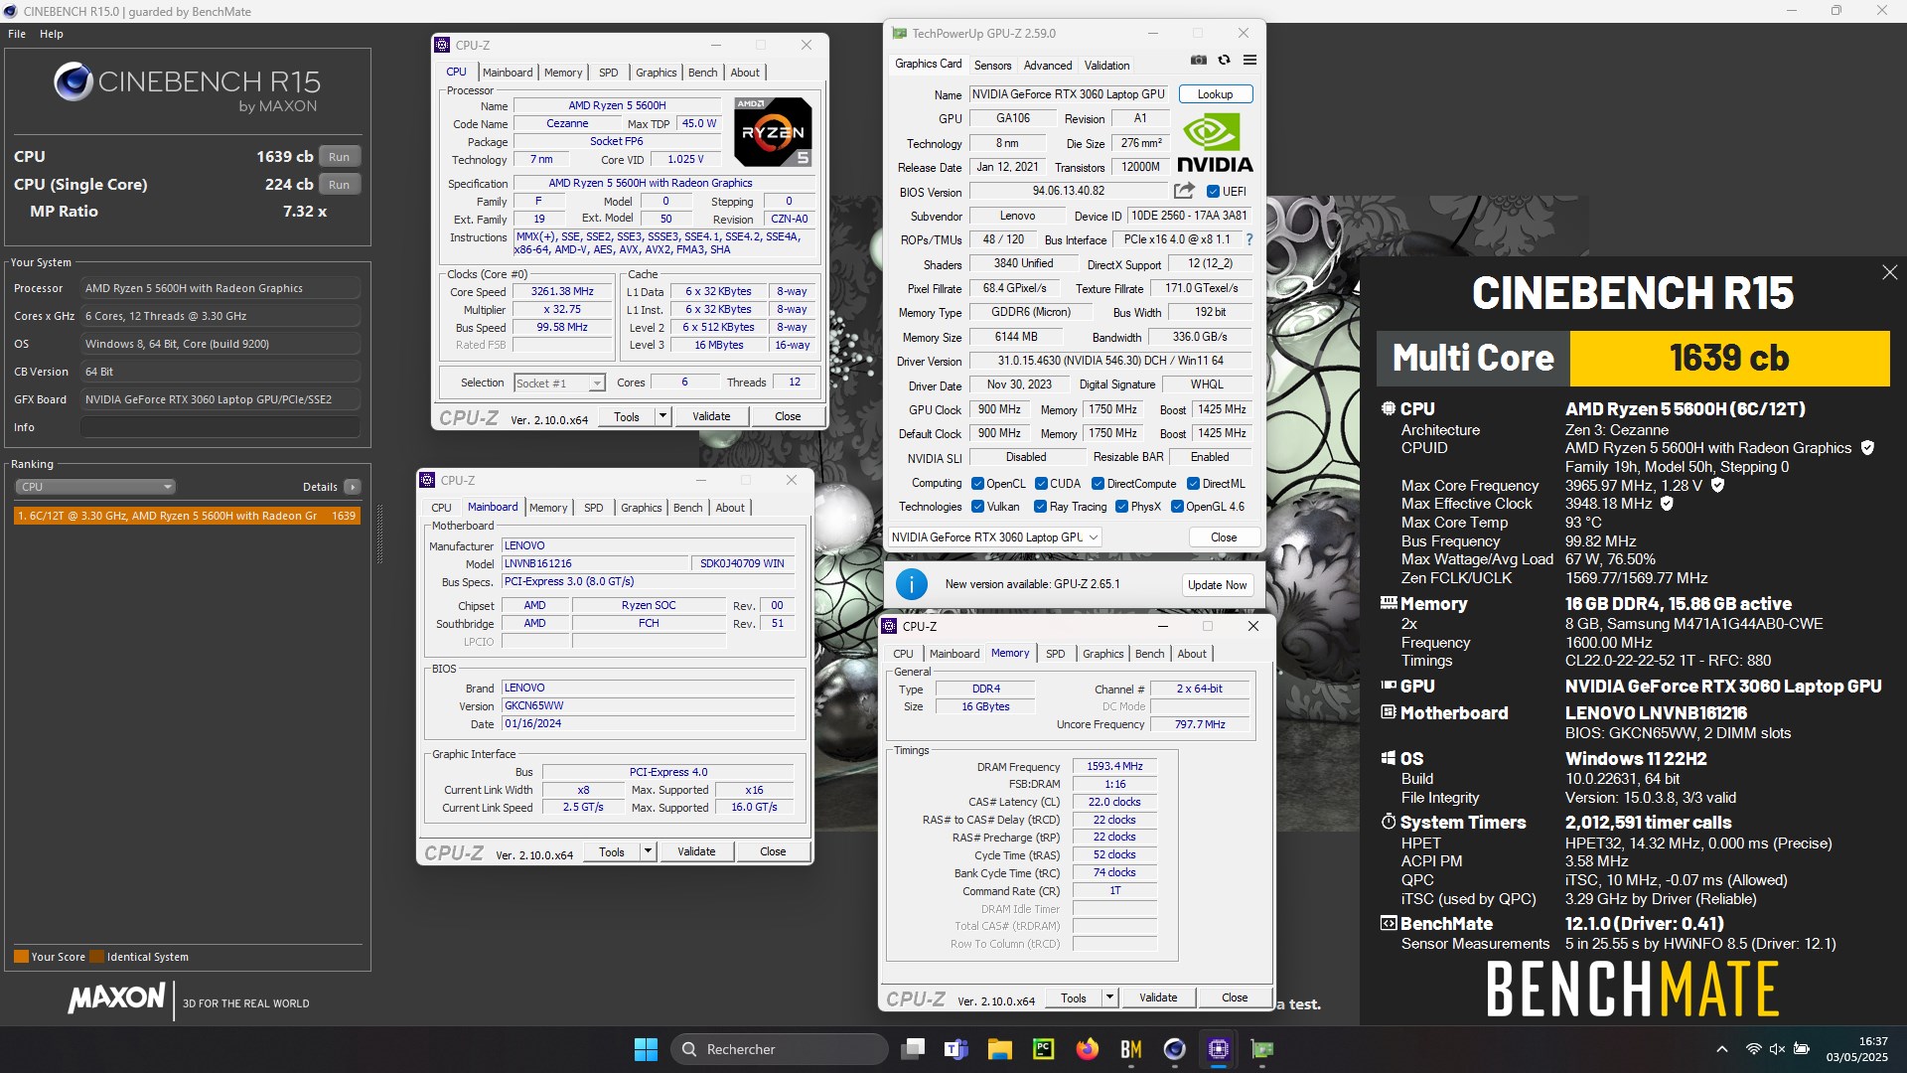This screenshot has height=1073, width=1907.
Task: Switch to Cinebench via its taskbar icon
Action: [x=1174, y=1049]
